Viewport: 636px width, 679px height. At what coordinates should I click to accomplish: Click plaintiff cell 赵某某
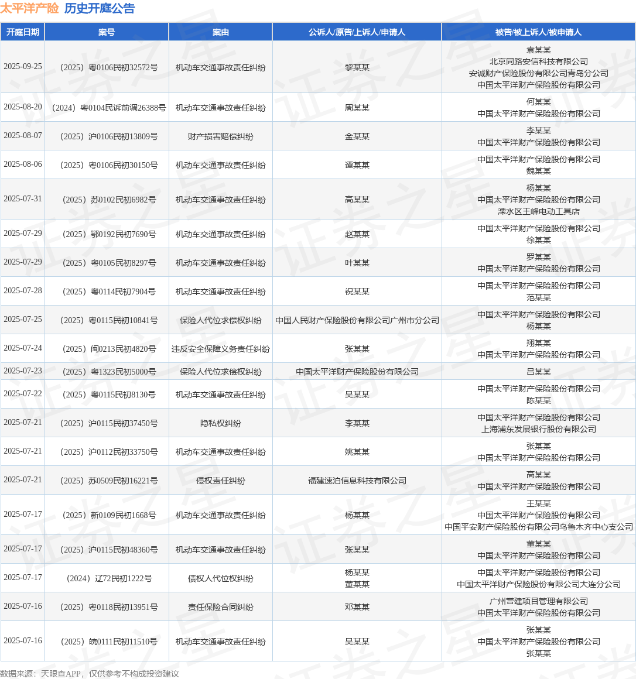click(357, 234)
